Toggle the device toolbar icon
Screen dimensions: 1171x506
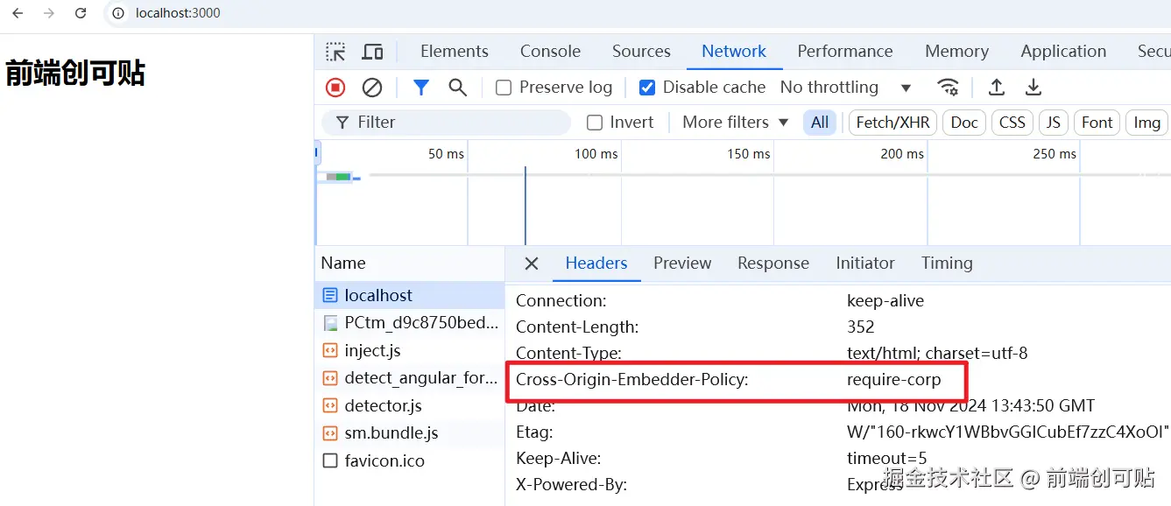[373, 52]
